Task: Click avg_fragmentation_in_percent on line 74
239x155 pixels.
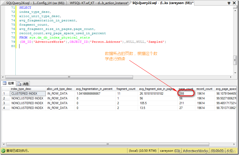Action: click(x=47, y=20)
